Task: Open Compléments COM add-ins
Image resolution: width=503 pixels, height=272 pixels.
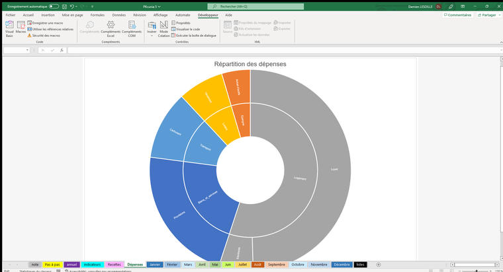Action: [132, 28]
